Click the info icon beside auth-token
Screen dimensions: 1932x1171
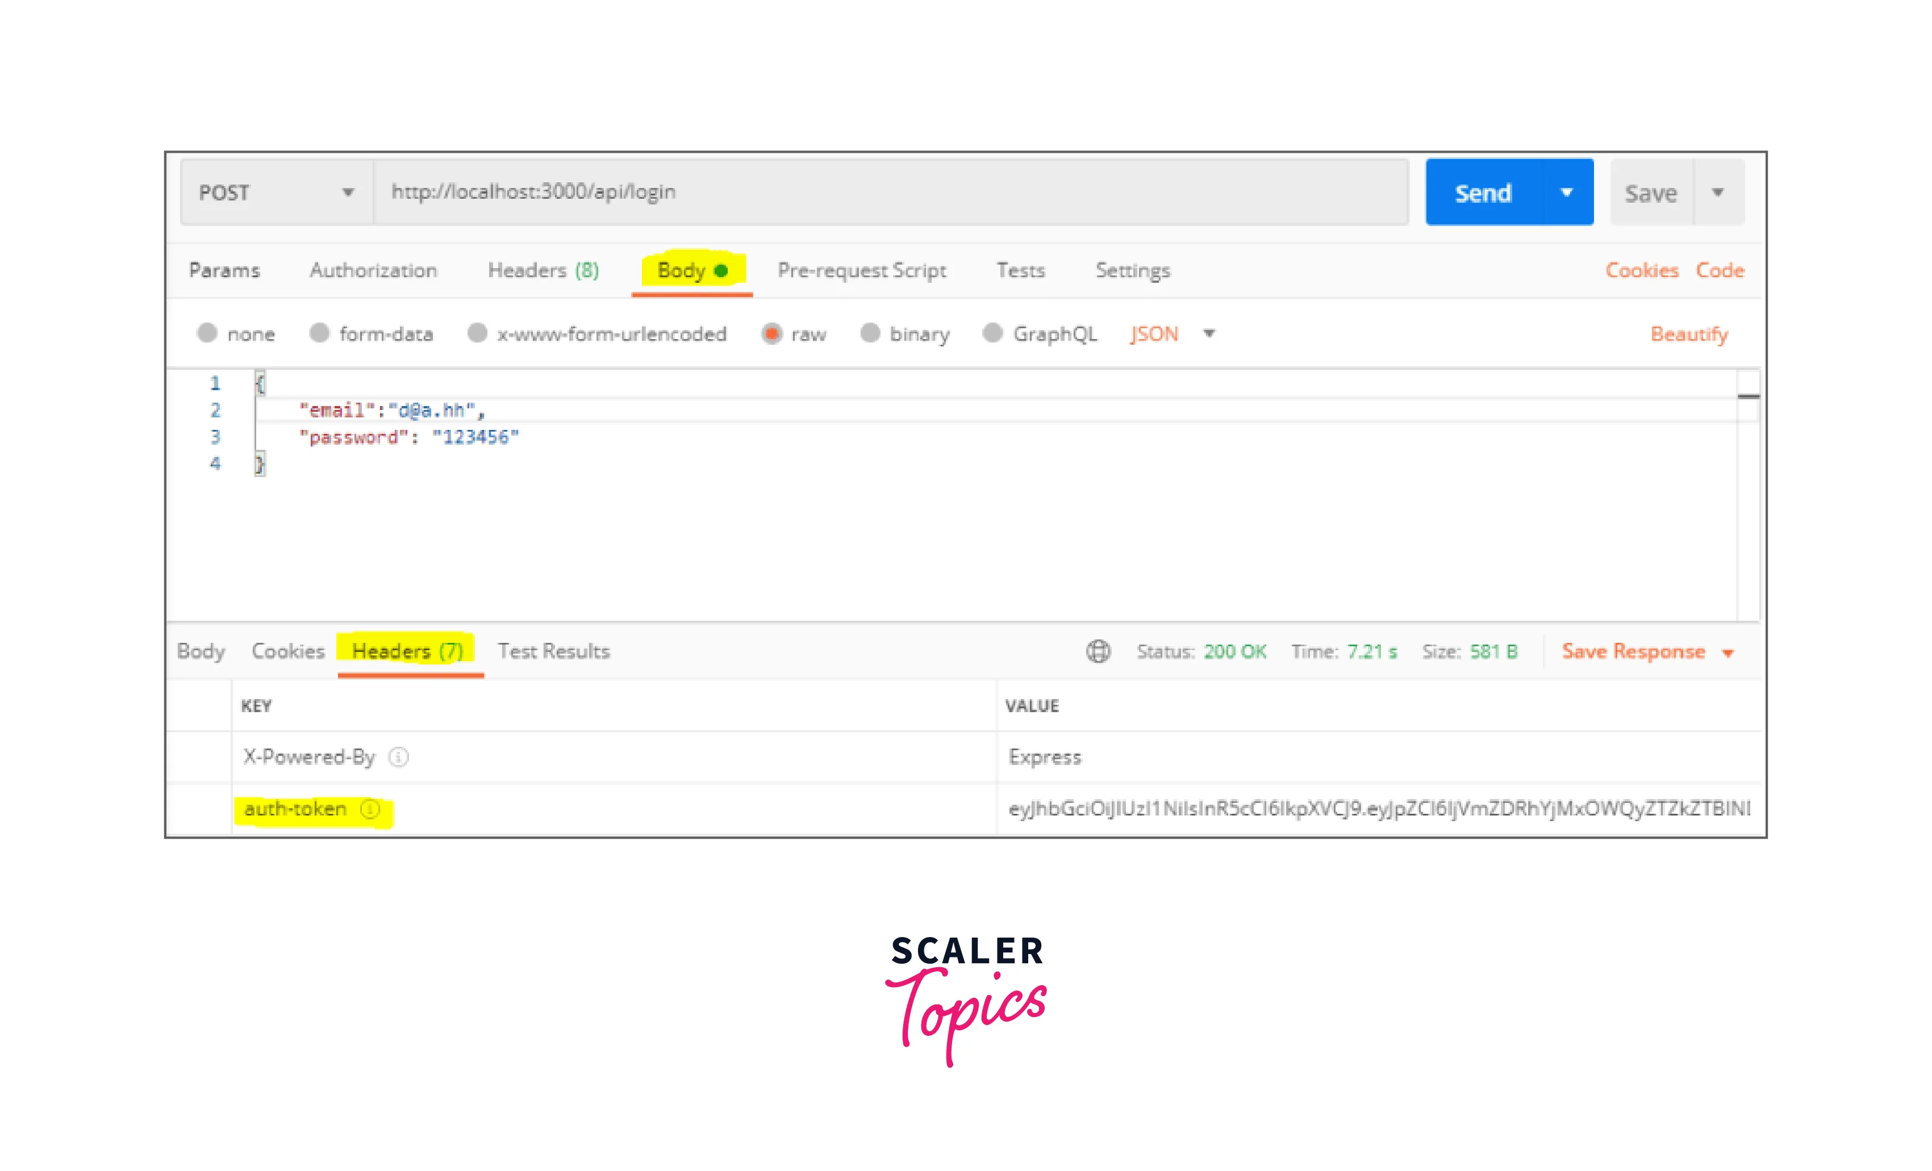click(x=370, y=808)
